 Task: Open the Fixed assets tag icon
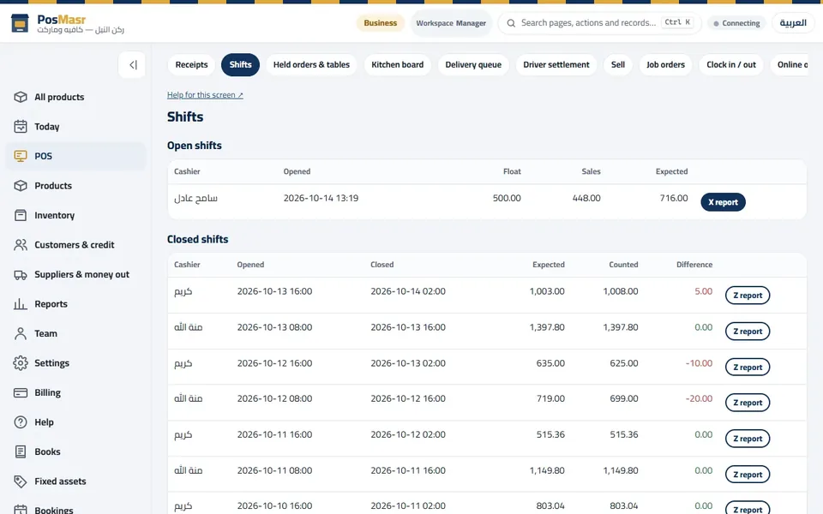click(21, 481)
